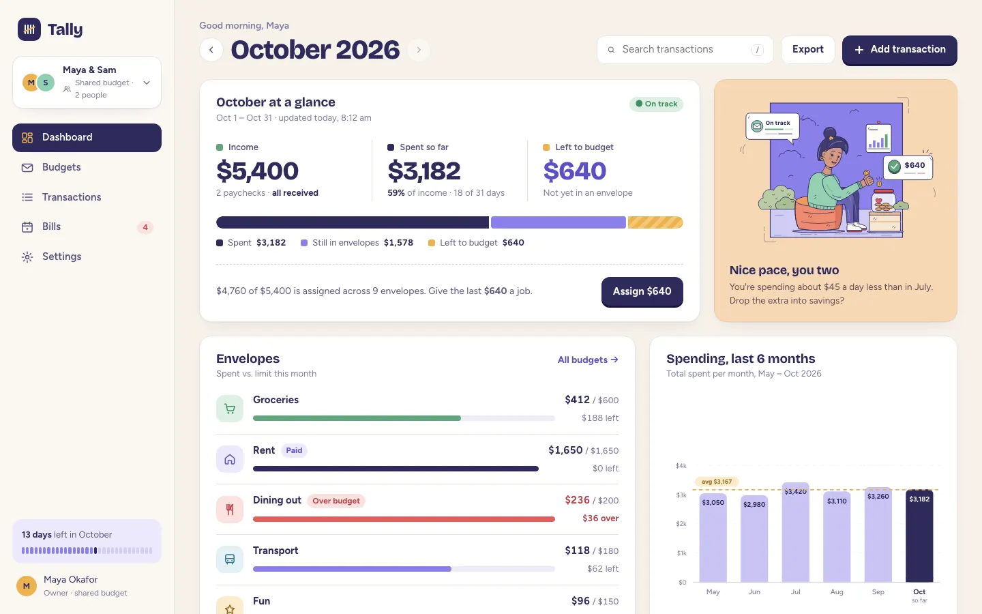Click the July bar in spending chart

pos(795,532)
